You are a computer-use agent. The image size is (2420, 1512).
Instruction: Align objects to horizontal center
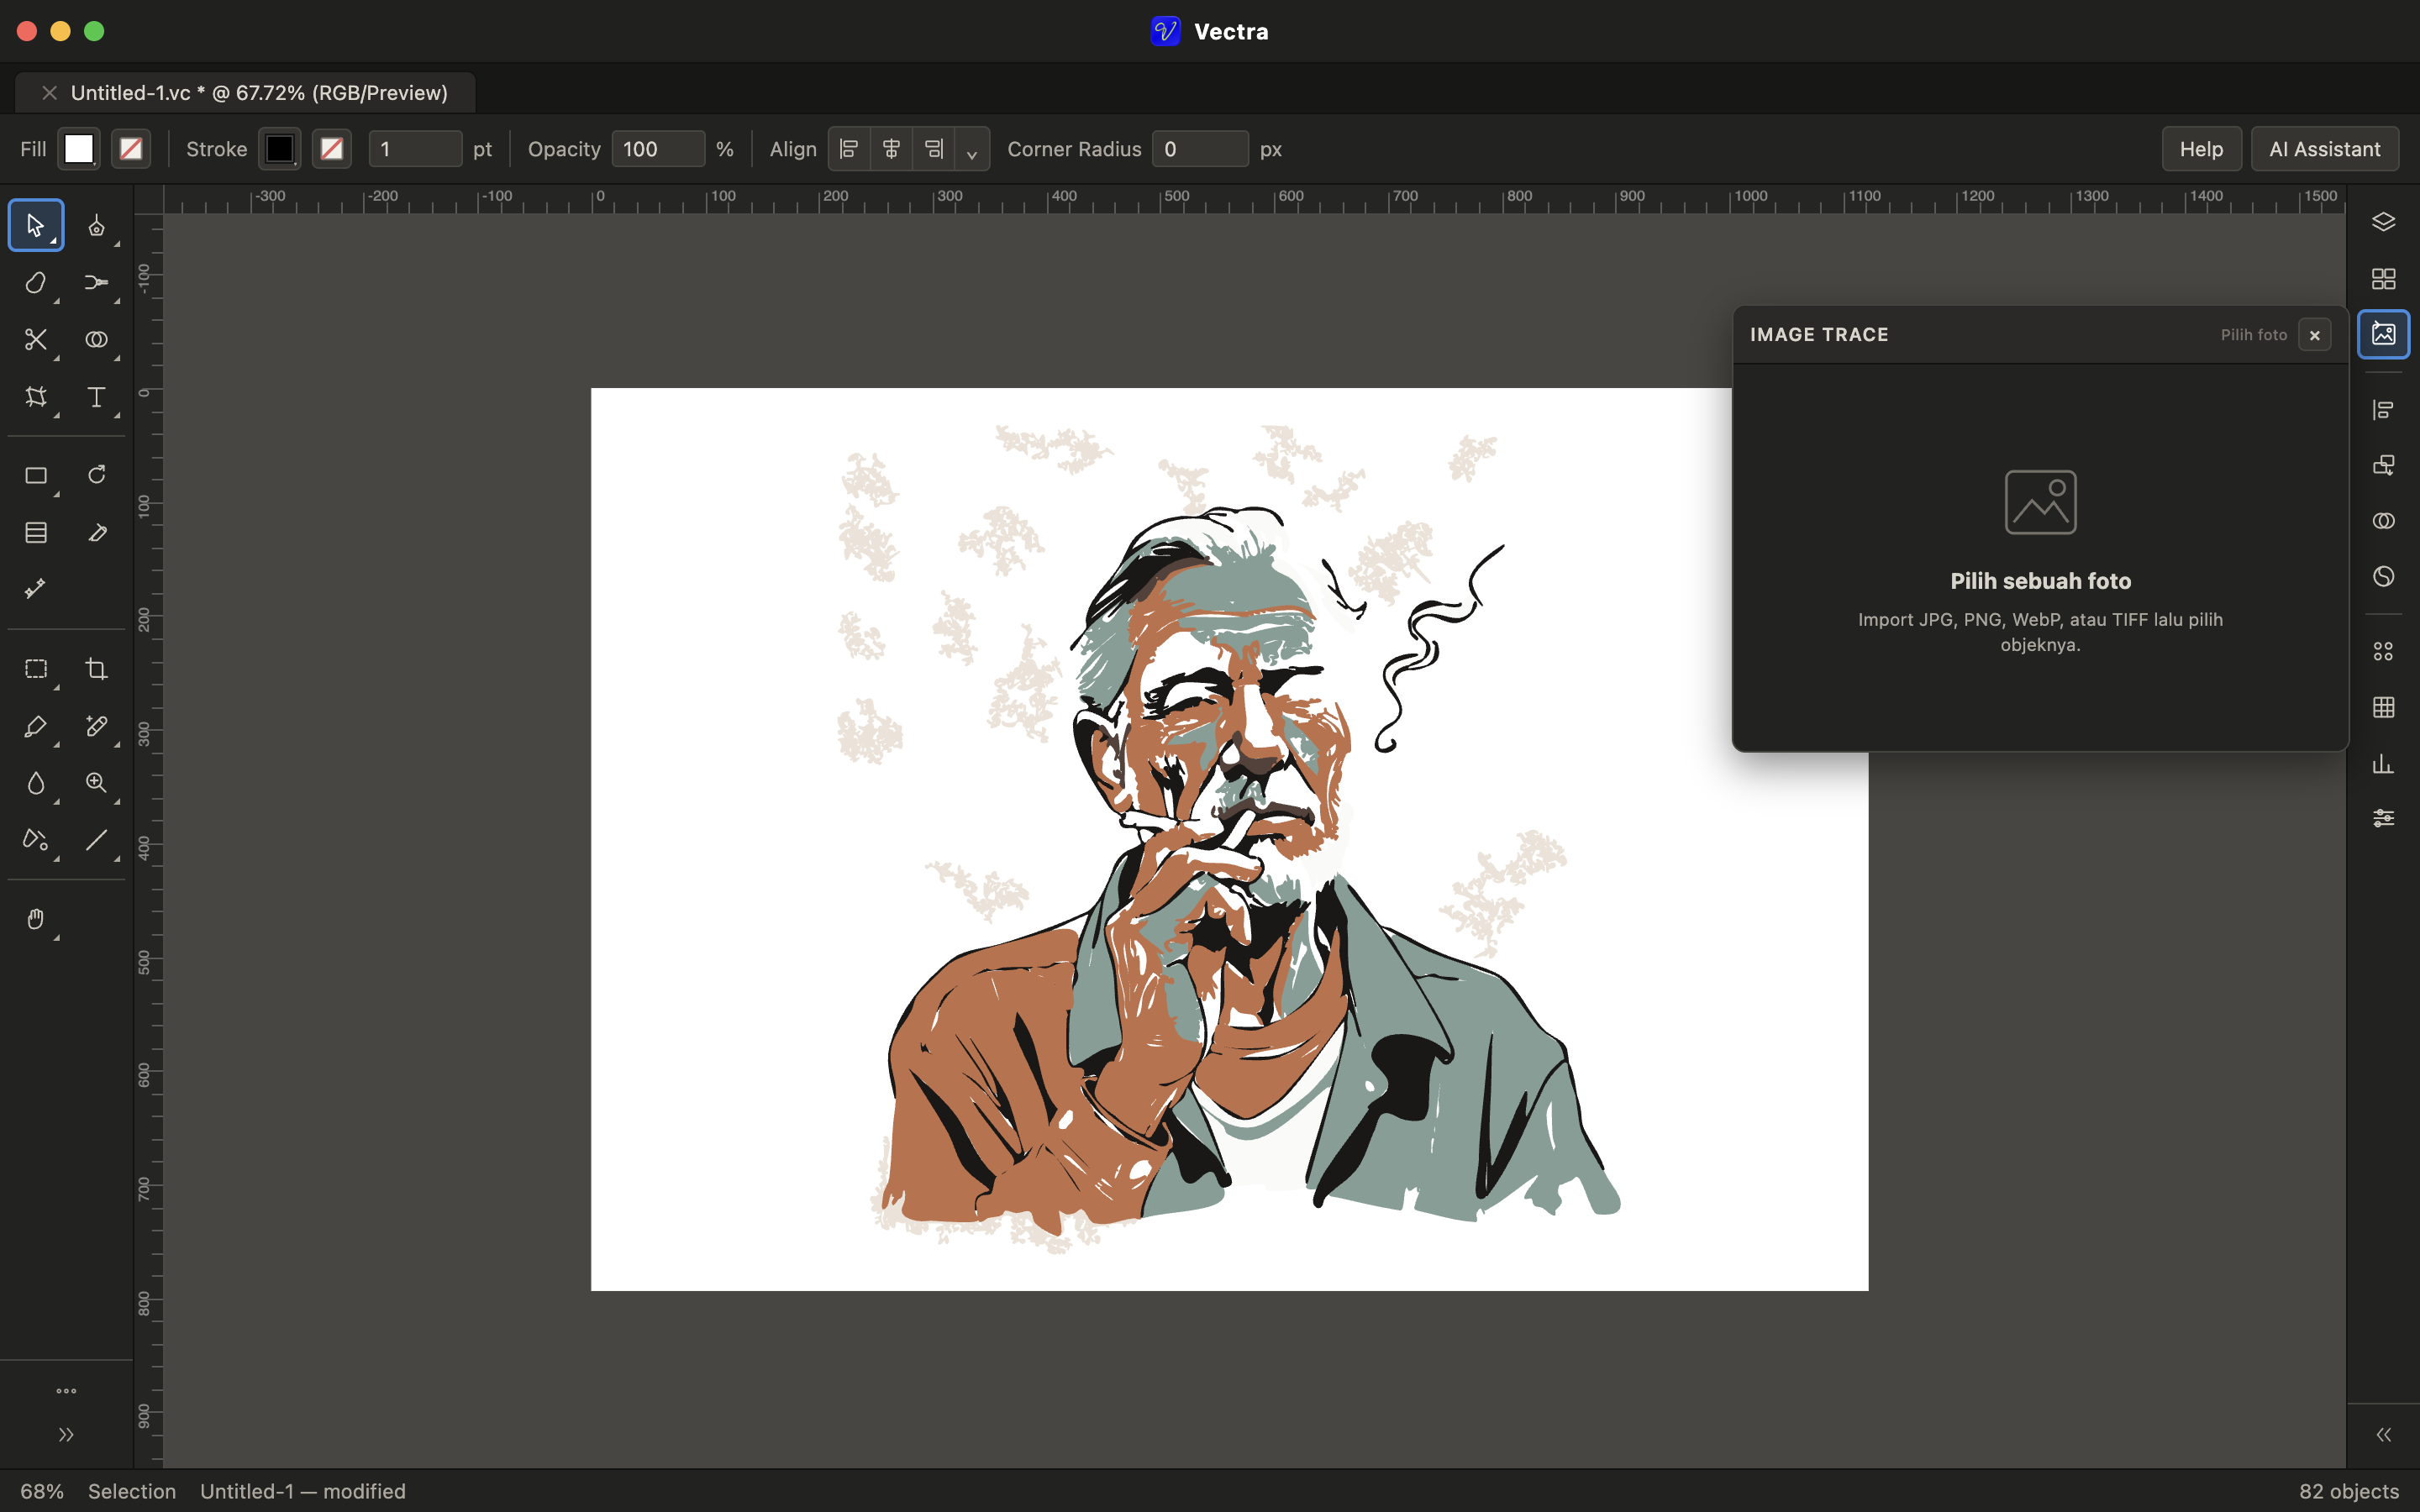tap(891, 149)
